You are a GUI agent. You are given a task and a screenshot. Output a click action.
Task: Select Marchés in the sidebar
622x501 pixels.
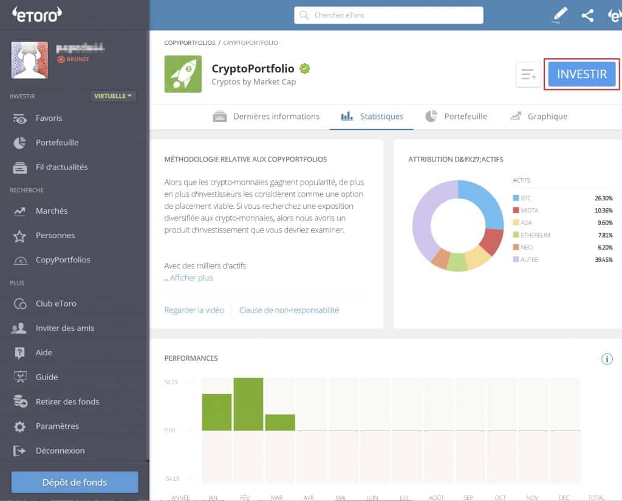click(x=51, y=211)
